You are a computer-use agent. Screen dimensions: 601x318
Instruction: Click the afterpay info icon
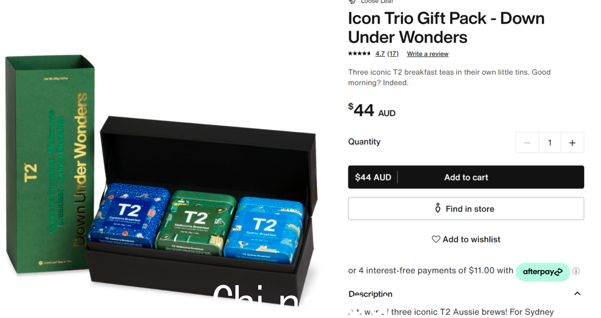(576, 271)
